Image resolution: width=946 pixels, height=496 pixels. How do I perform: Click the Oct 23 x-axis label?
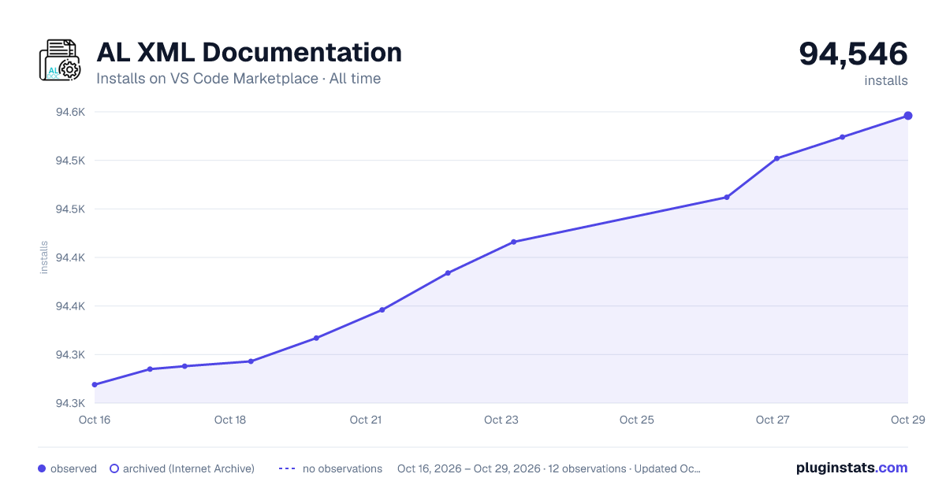pos(501,420)
